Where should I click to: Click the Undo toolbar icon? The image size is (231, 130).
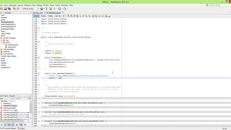[x=14, y=9]
